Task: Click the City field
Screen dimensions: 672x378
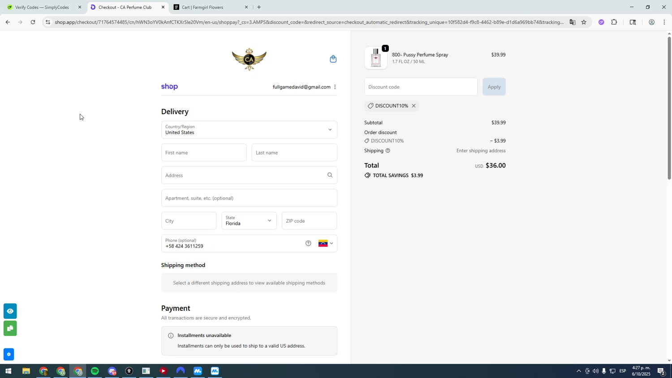Action: [x=189, y=221]
